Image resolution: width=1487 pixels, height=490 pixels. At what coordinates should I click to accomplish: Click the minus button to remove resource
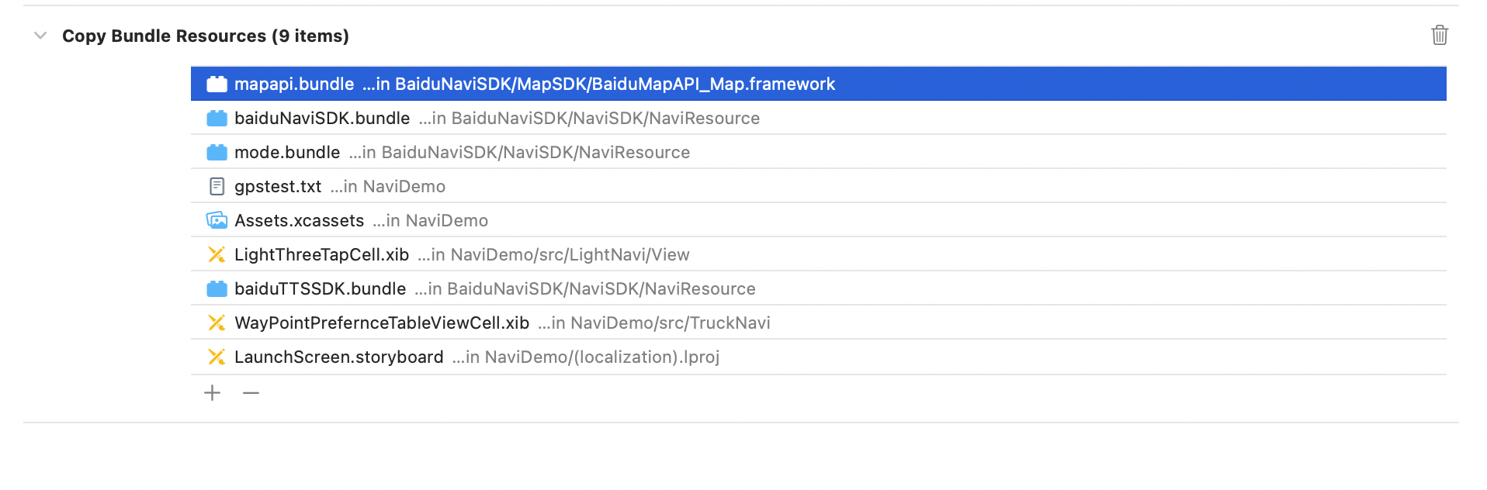coord(251,393)
